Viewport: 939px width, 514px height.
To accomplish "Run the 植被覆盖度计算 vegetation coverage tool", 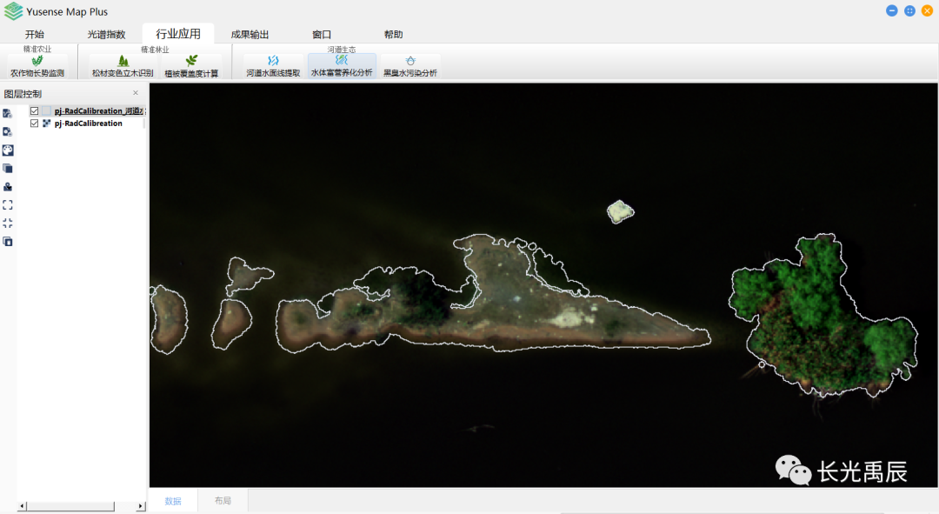I will point(191,67).
